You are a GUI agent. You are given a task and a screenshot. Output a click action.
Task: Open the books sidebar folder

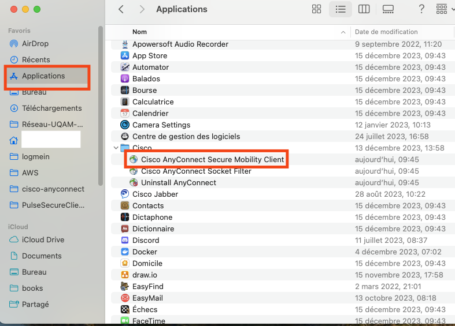27,288
